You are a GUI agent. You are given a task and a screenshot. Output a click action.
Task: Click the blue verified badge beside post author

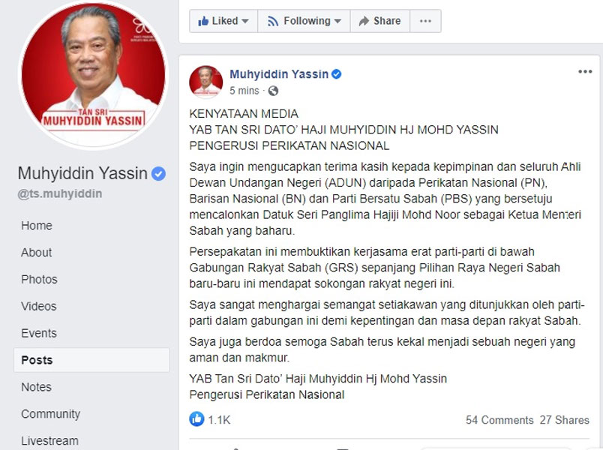337,73
